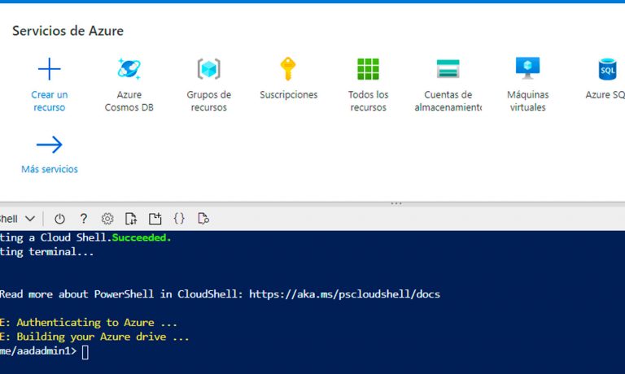Click the Cloud Shell resize handle dots

click(x=396, y=203)
